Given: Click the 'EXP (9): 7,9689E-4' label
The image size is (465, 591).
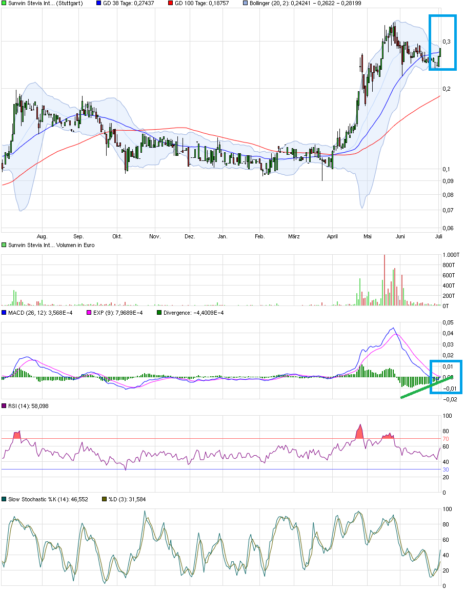Looking at the screenshot, I should pos(118,313).
